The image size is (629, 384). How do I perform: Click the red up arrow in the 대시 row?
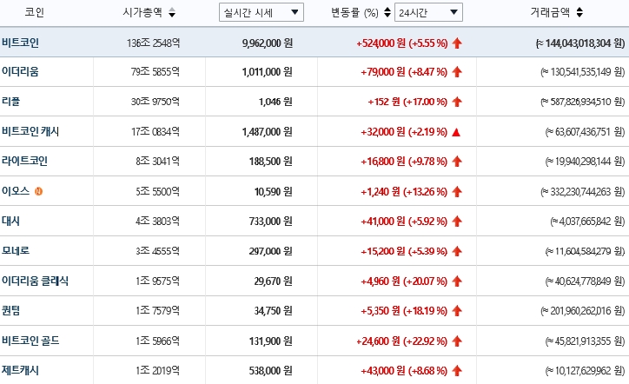[457, 222]
